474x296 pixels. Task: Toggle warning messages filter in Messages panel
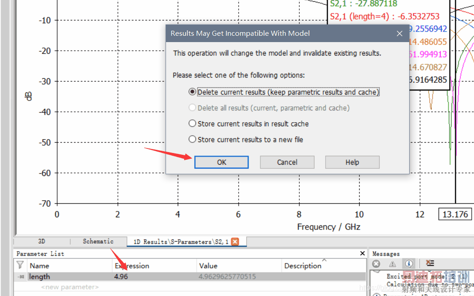click(392, 264)
